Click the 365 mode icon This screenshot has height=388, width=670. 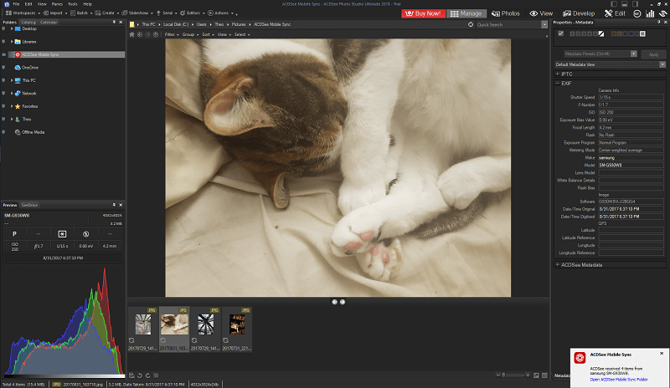pyautogui.click(x=637, y=13)
